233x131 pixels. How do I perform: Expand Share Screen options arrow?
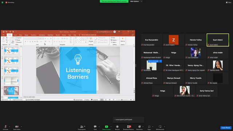click(x=111, y=127)
